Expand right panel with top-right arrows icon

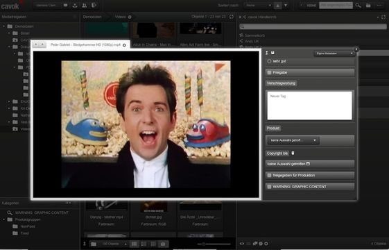[x=383, y=17]
